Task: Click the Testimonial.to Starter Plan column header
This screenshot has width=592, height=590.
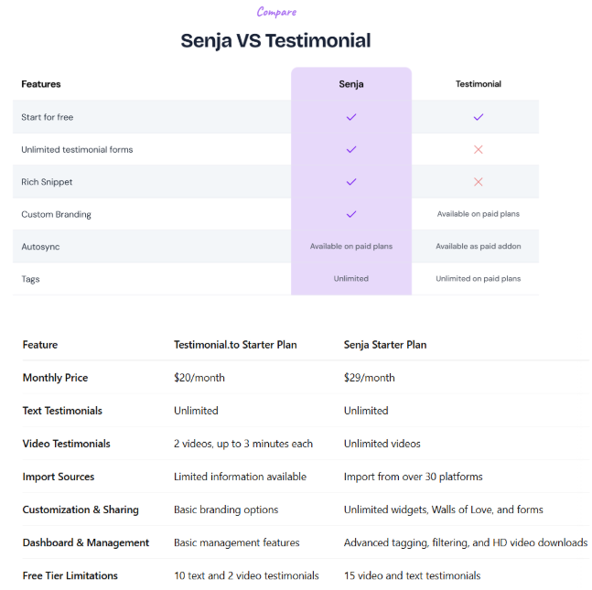Action: (x=235, y=345)
